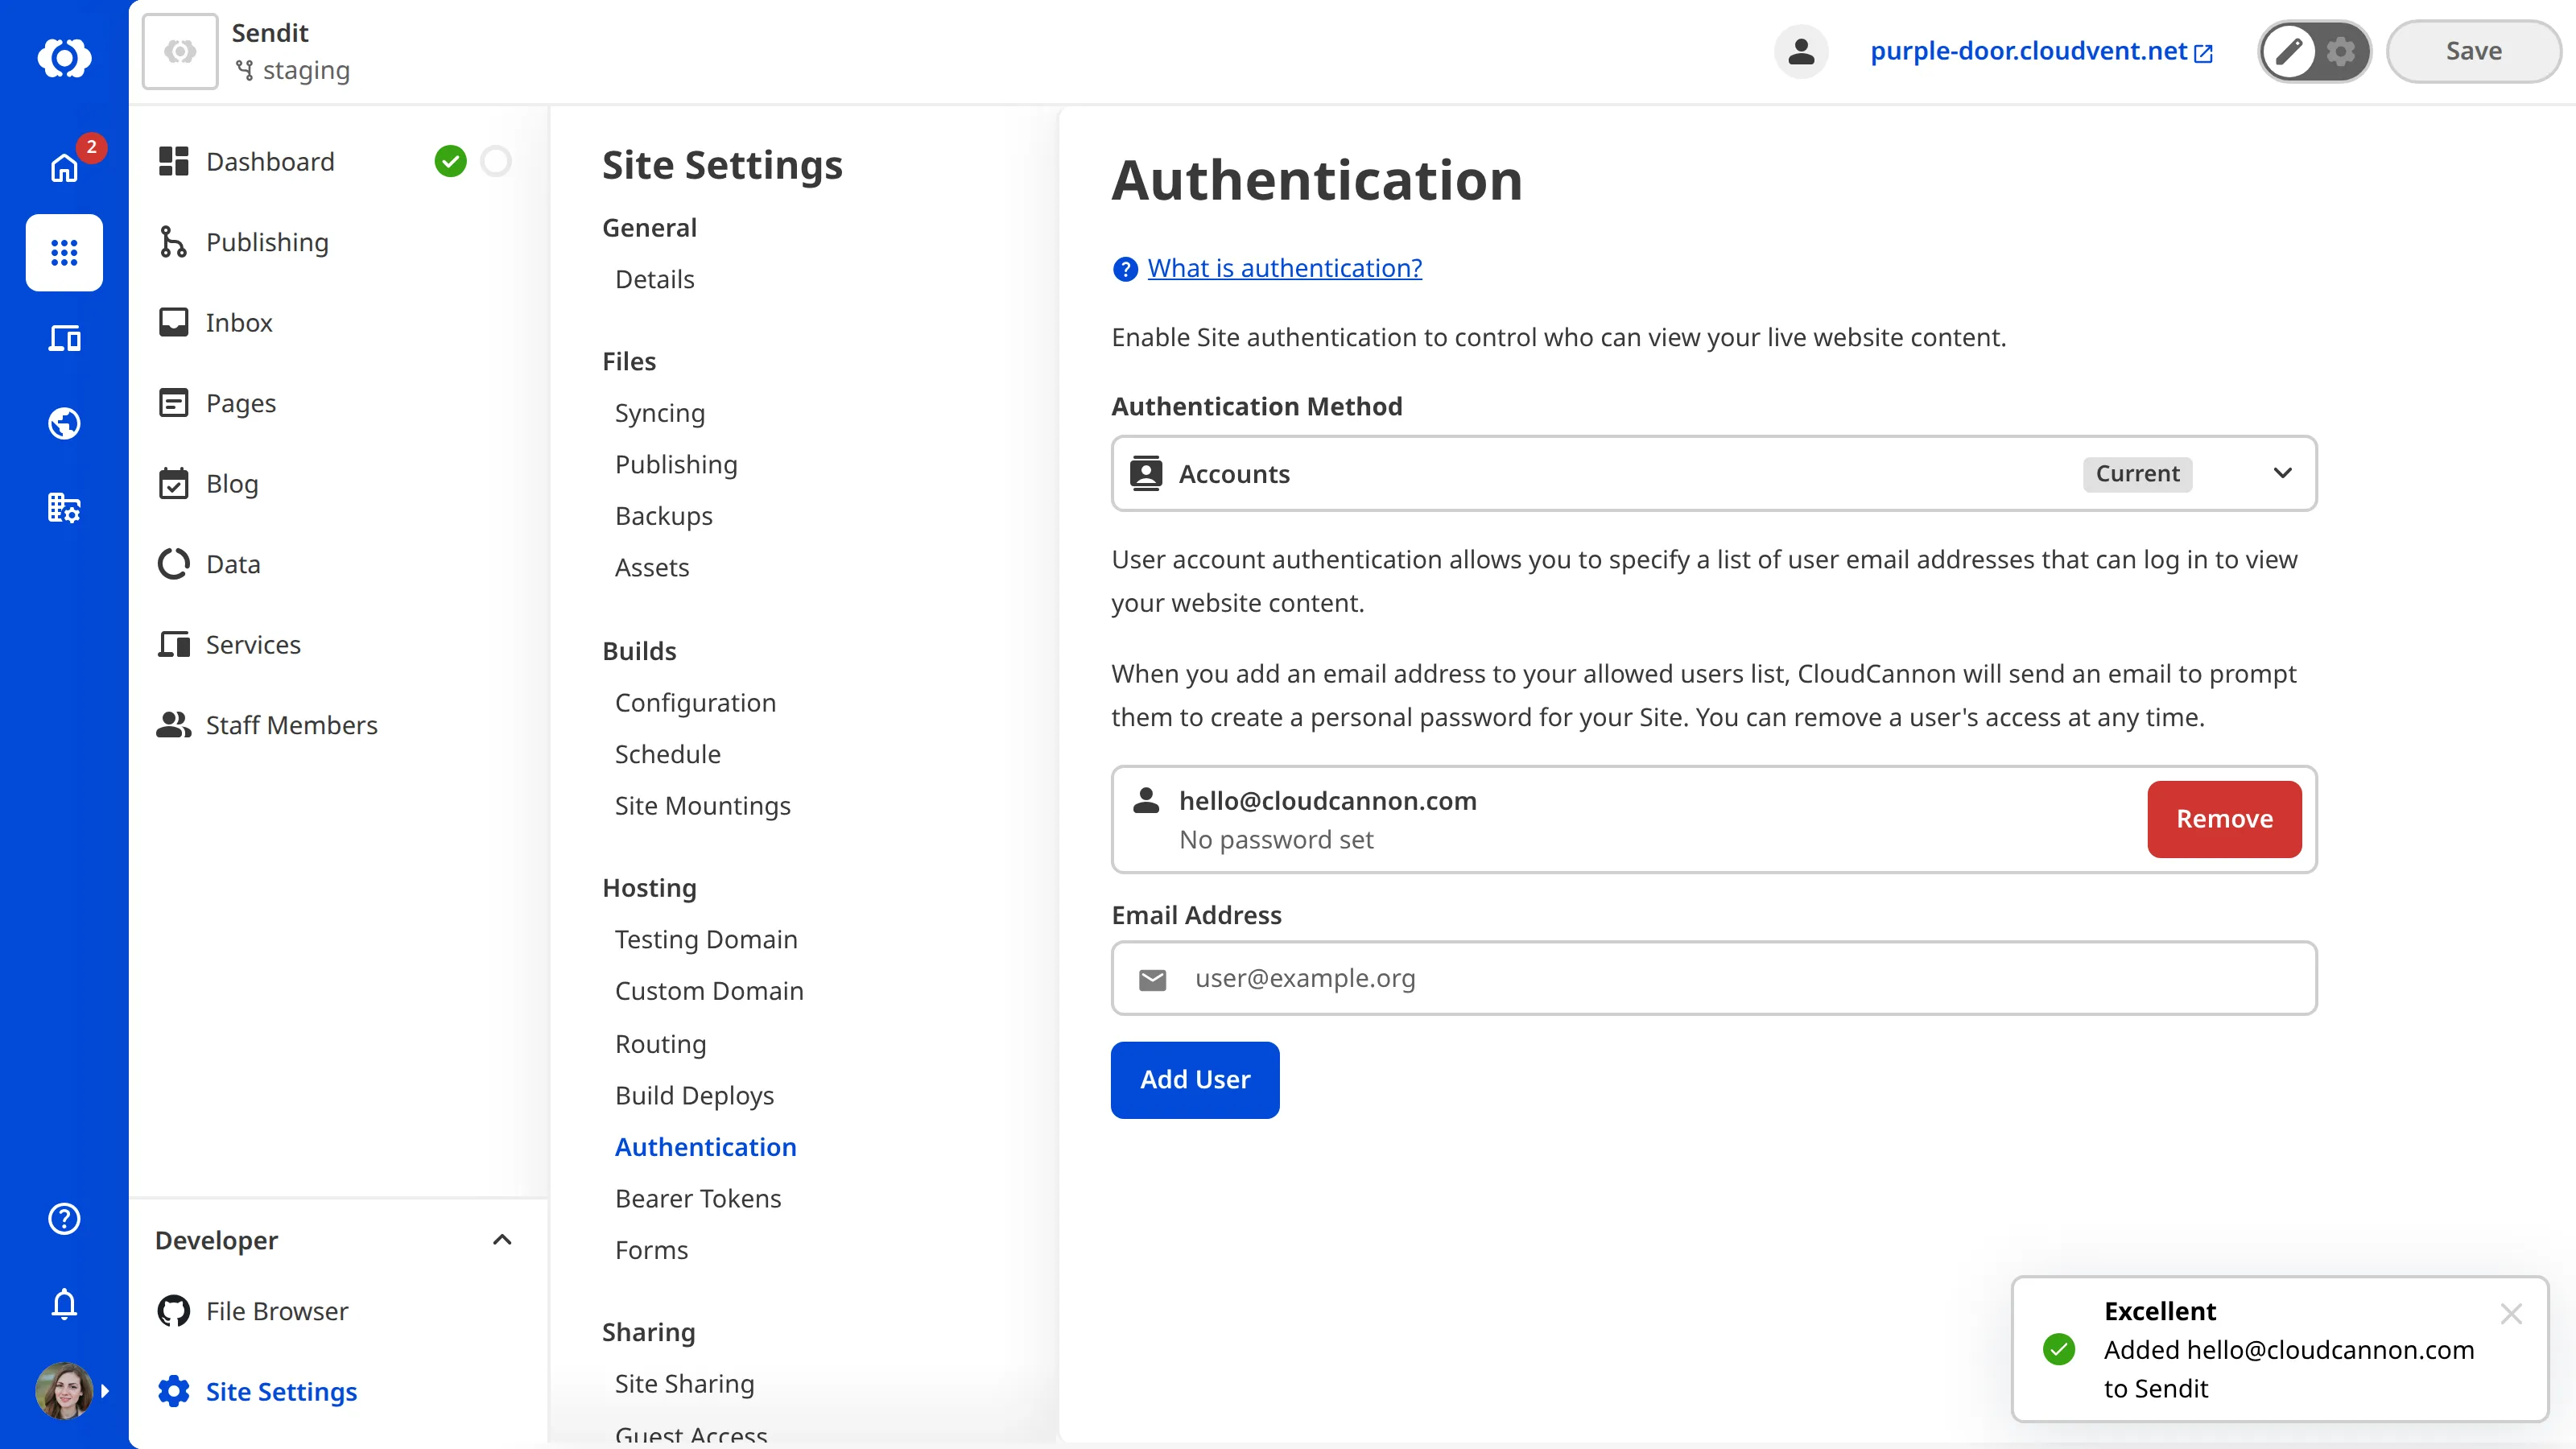Go to Site Mountings under Builds
The height and width of the screenshot is (1449, 2576).
click(x=702, y=806)
